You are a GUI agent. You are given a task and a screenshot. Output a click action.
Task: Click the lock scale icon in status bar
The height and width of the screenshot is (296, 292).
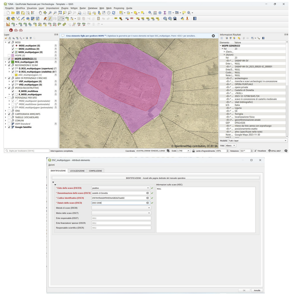193,151
